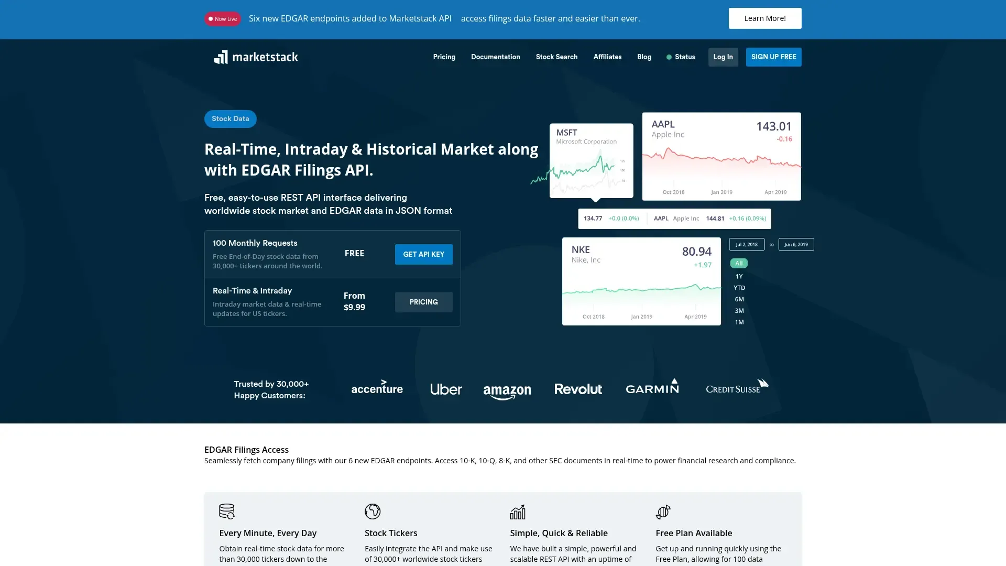The width and height of the screenshot is (1006, 566).
Task: Click the GET API KEY button
Action: 423,254
